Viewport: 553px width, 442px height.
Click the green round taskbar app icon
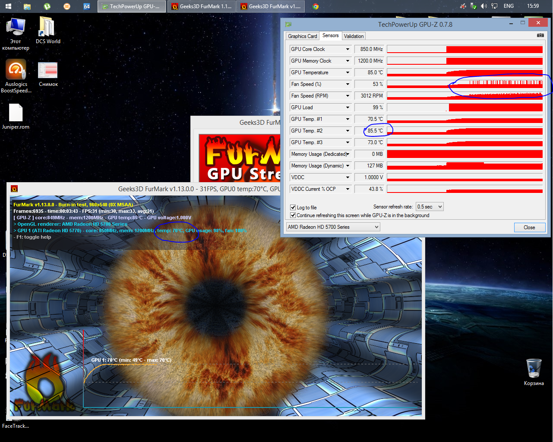[x=47, y=6]
